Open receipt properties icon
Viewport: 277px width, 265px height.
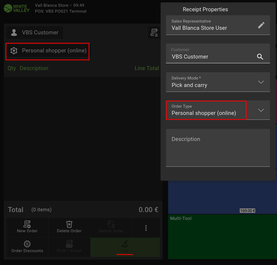[154, 32]
